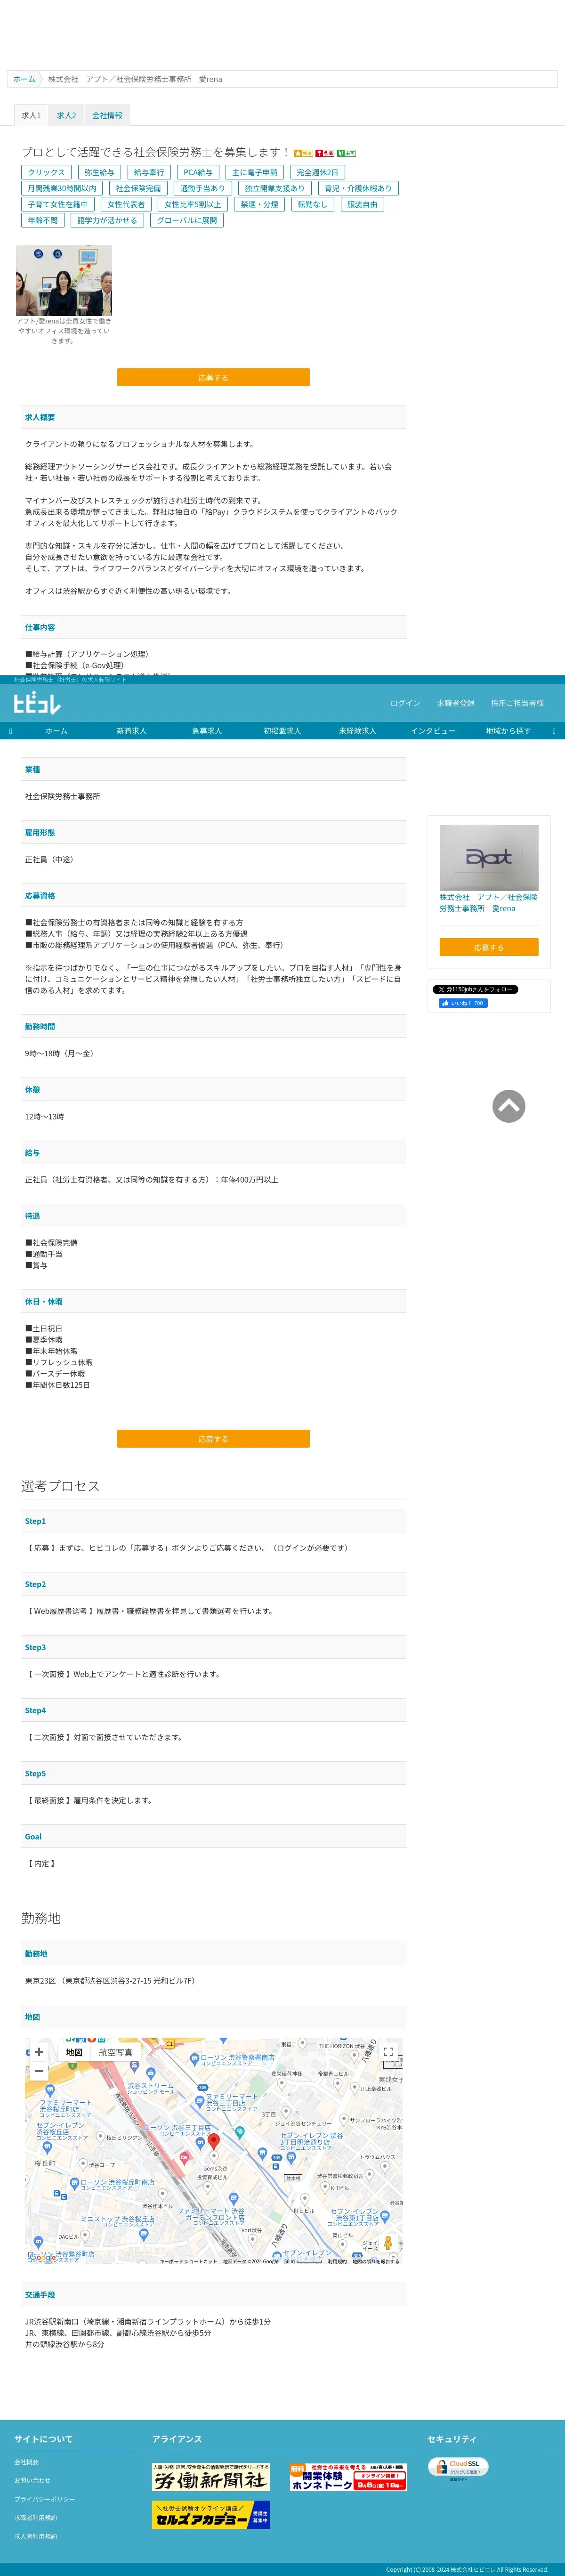The width and height of the screenshot is (565, 2576).
Task: Click ホーム breadcrumb link
Action: [24, 79]
